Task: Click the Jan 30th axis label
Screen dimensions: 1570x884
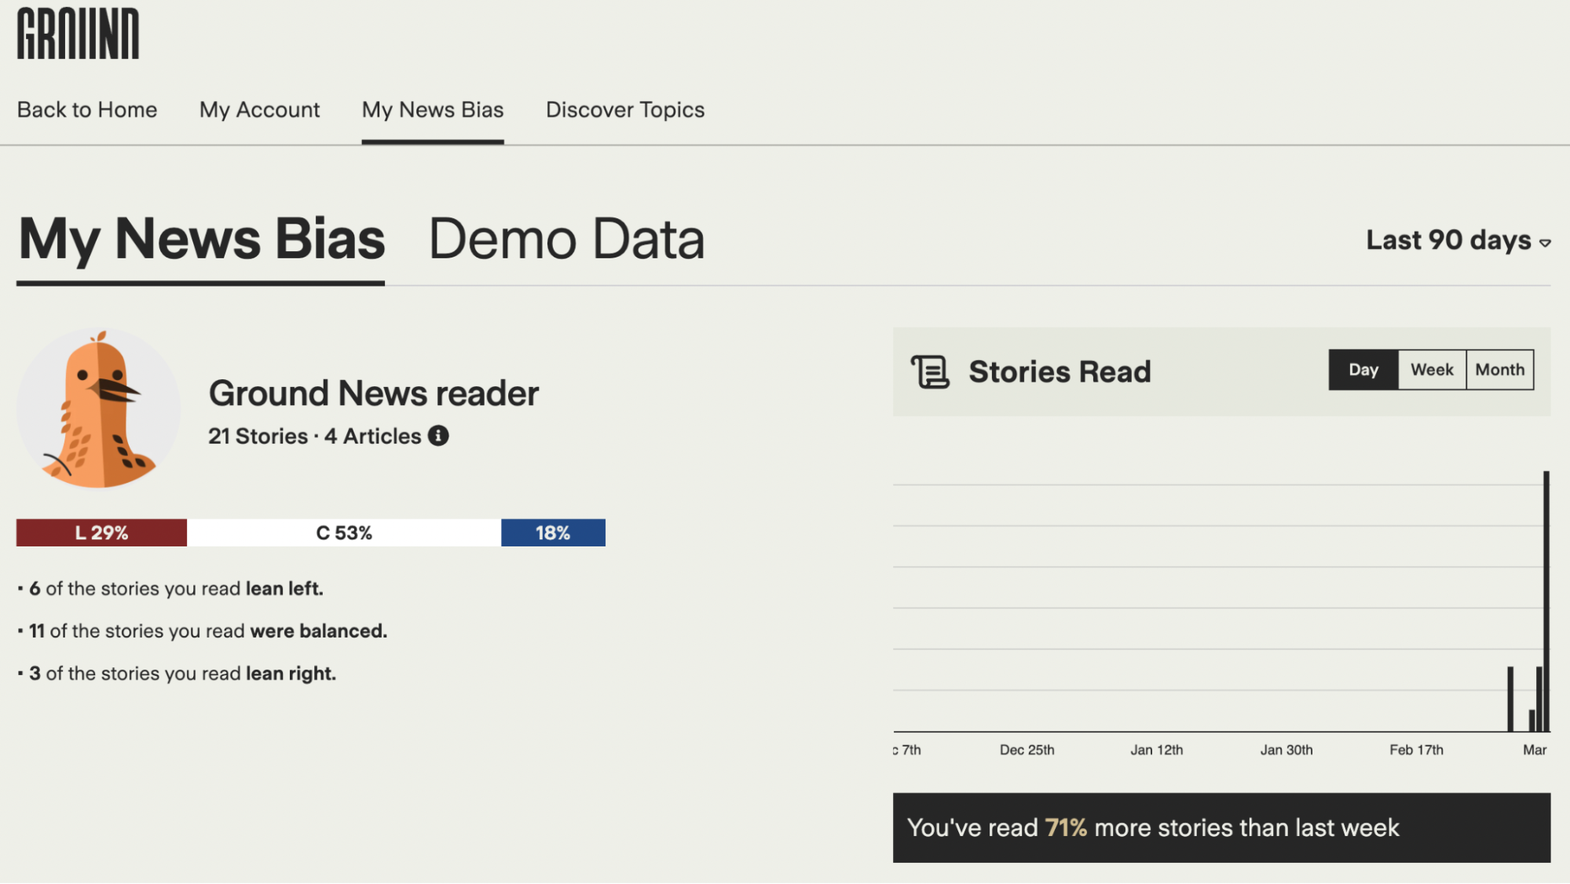Action: 1286,750
